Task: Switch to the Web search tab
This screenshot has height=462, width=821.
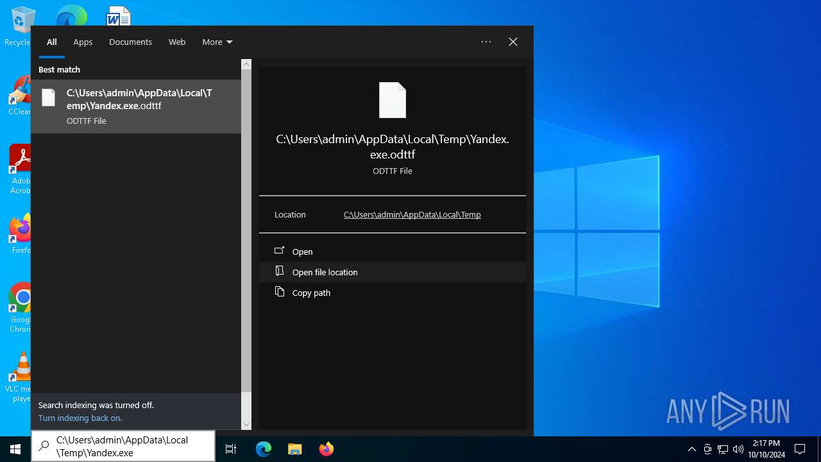Action: tap(177, 42)
